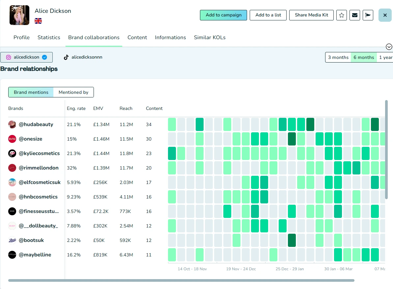The height and width of the screenshot is (289, 393).
Task: Click the Share Media Kit button
Action: (311, 15)
